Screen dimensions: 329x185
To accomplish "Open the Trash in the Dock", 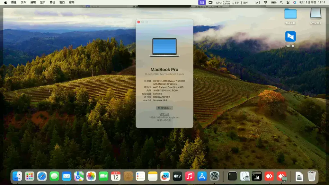I will [312, 176].
